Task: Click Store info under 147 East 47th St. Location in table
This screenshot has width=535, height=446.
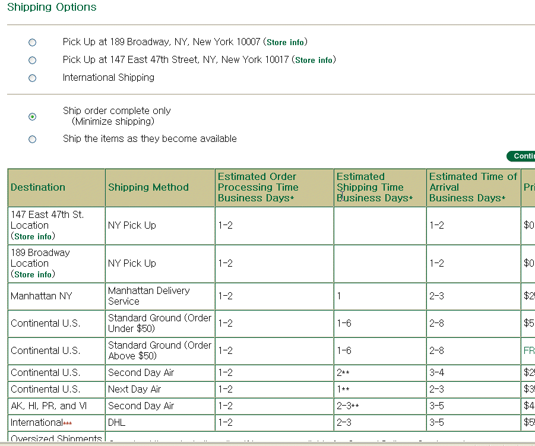Action: 33,236
